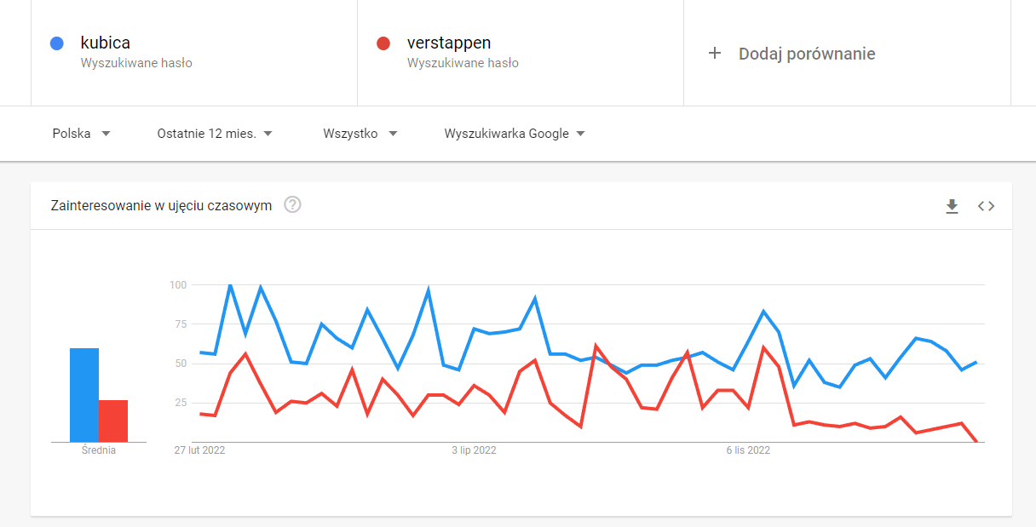Click the Zainteresowanie w ujęciu czasowym heading

(x=162, y=205)
